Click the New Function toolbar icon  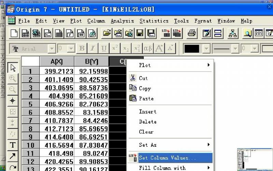pos(70,33)
